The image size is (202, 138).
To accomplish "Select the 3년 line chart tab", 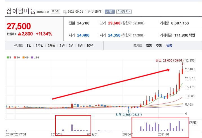I will (x=71, y=46).
